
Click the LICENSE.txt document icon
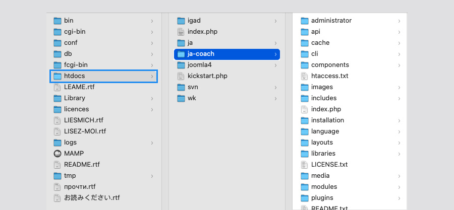(304, 165)
